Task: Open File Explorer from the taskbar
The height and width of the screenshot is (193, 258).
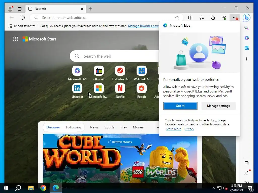Action: click(31, 188)
